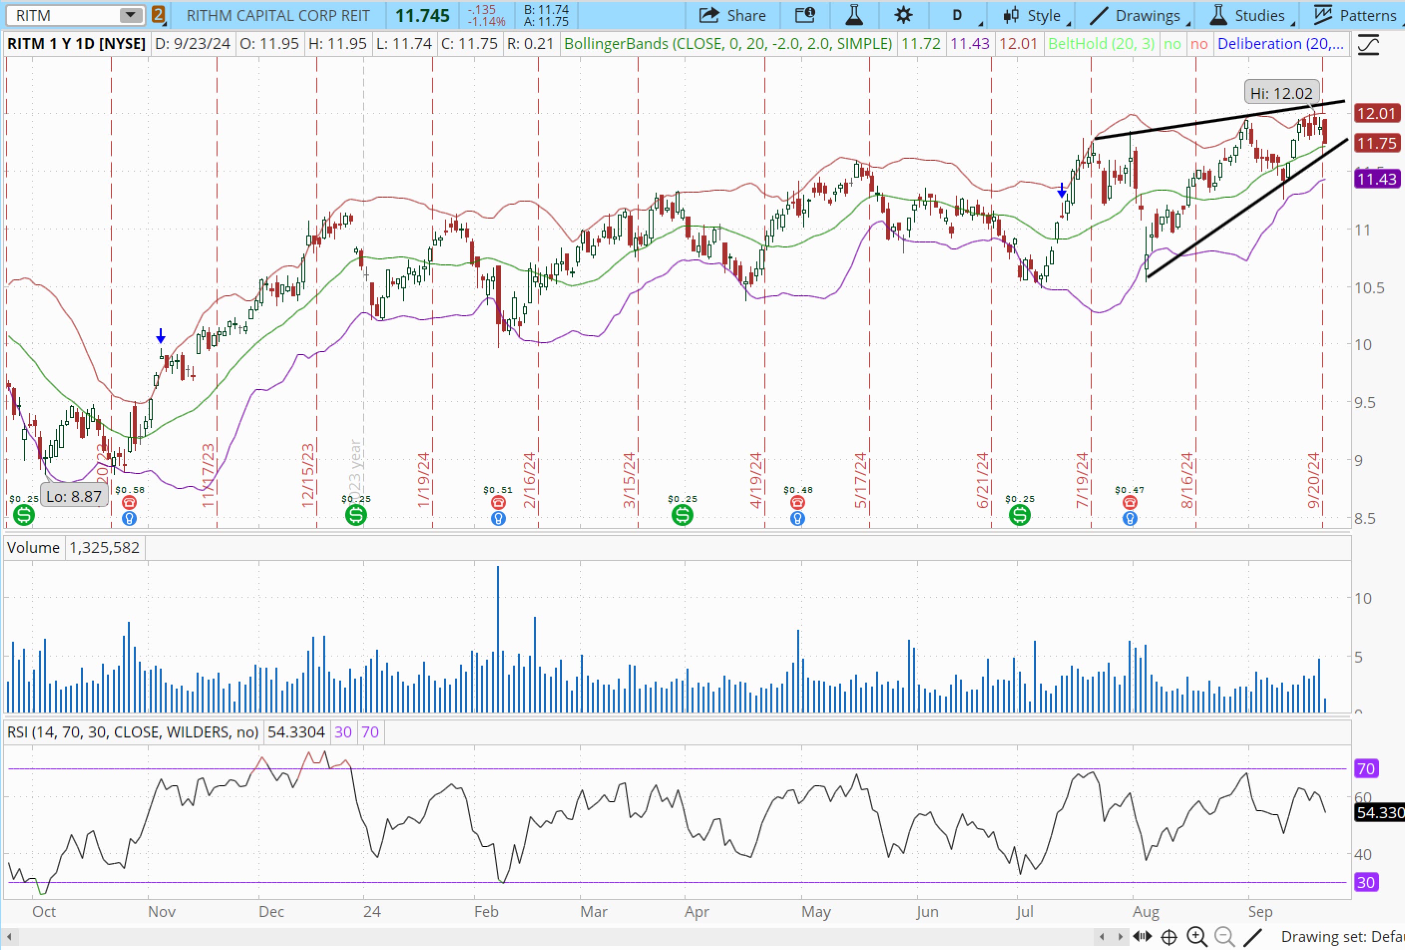The height and width of the screenshot is (950, 1405).
Task: Open the flask Edit Studies icon
Action: coord(854,15)
